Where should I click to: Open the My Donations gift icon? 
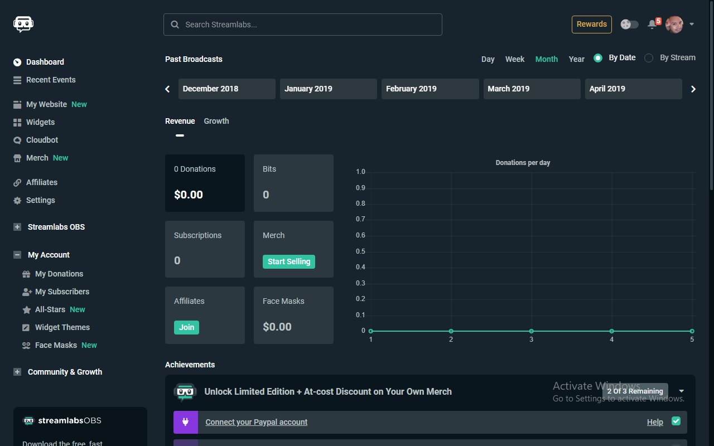click(x=26, y=274)
